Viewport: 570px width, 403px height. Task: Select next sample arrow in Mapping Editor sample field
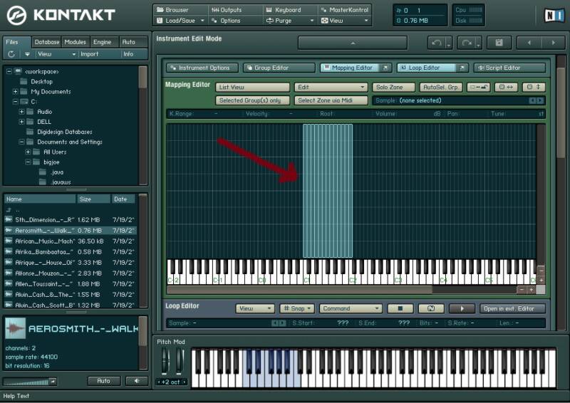click(x=540, y=100)
